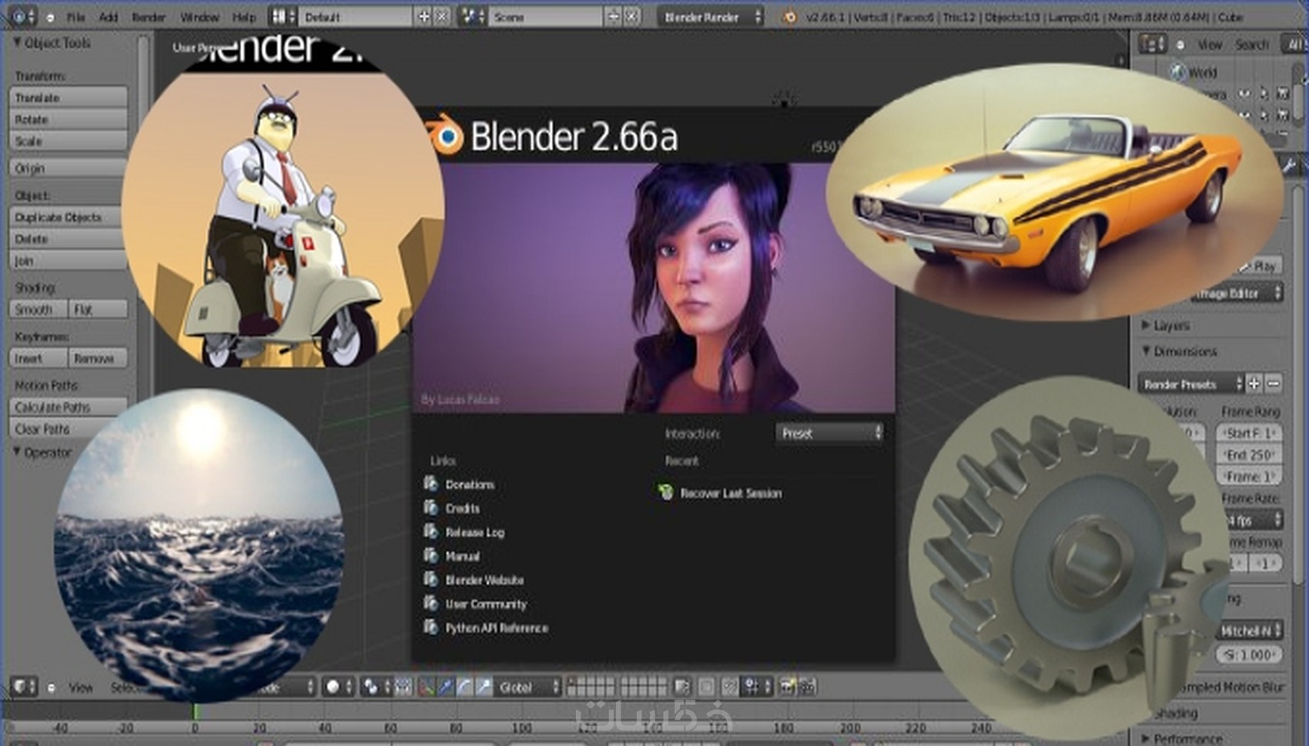Open the pivot point selector icon
Viewport: 1309px width, 746px height.
pyautogui.click(x=375, y=686)
